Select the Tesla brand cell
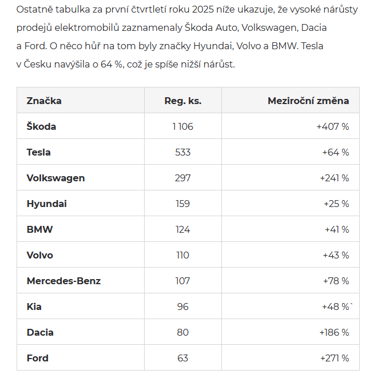The height and width of the screenshot is (378, 374). coord(81,152)
